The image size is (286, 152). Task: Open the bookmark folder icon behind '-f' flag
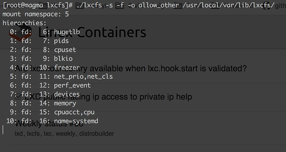click(120, 5)
